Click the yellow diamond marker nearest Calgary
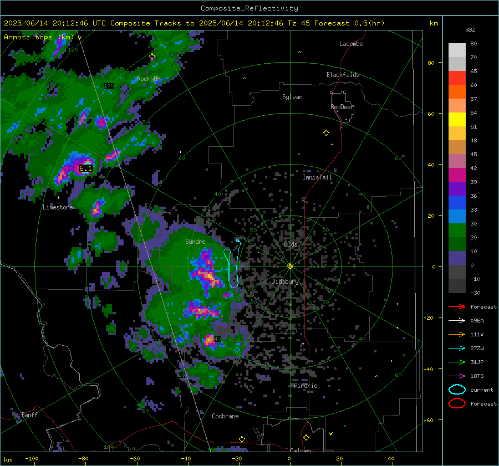Screen dimensions: 499x466 (306, 438)
